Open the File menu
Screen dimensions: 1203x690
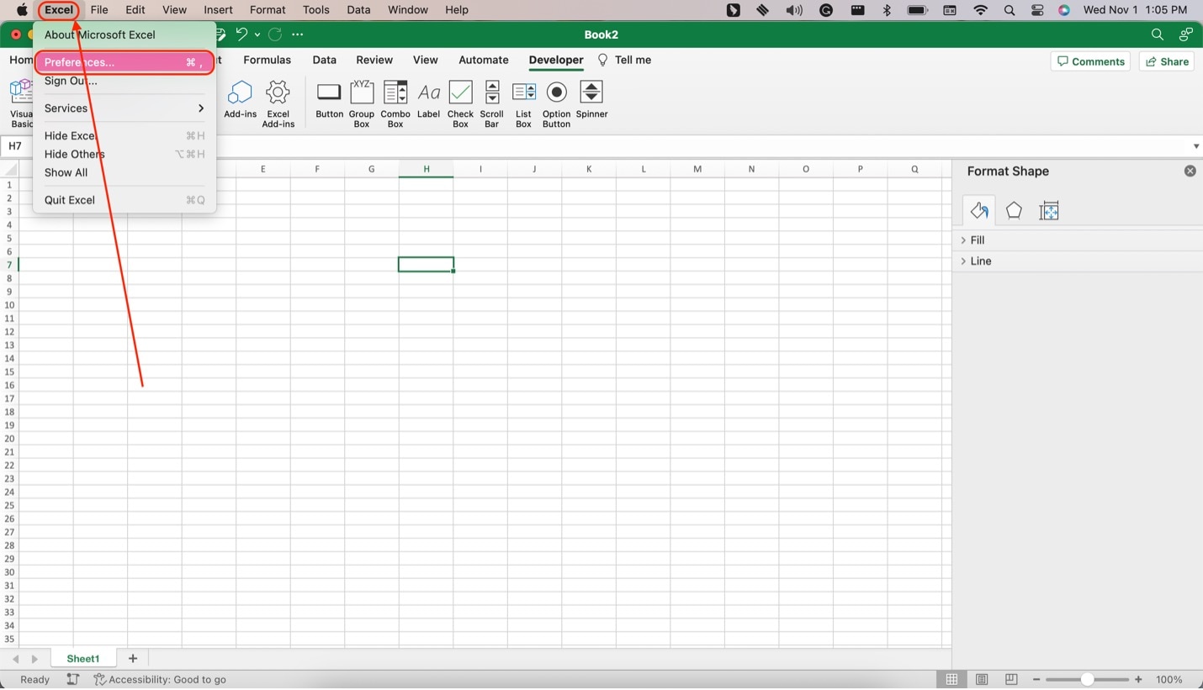click(99, 10)
